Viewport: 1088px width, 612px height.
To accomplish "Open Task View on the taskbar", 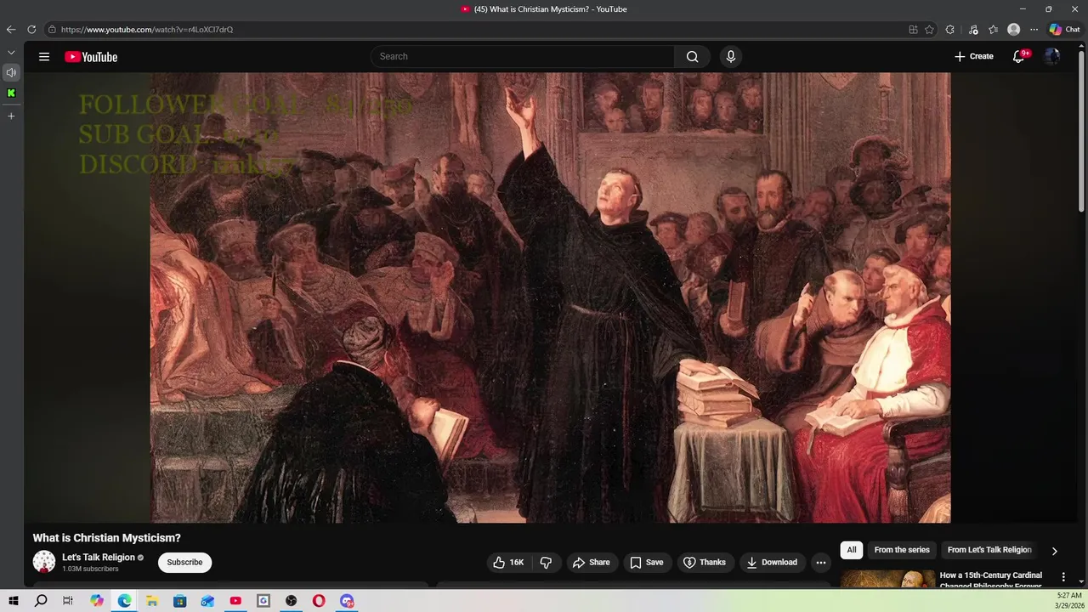I will pos(68,601).
